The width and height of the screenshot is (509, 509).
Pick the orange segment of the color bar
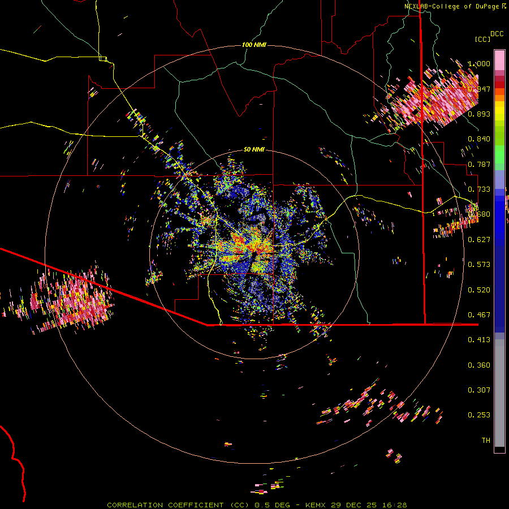(499, 98)
